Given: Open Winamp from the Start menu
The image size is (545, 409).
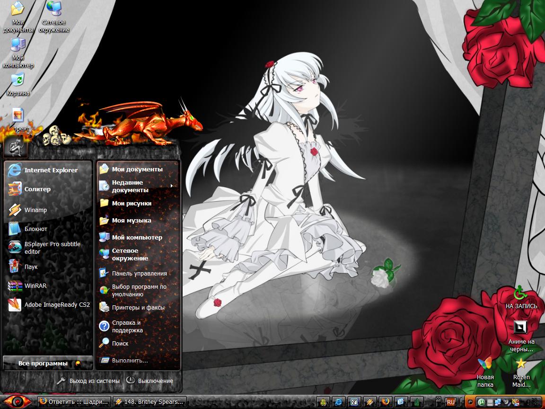Looking at the screenshot, I should point(48,210).
